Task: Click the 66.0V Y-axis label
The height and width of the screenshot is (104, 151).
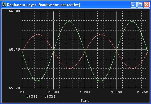Action: click(x=14, y=11)
